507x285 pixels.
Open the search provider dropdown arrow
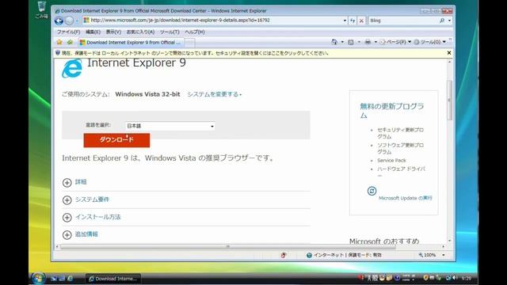point(449,21)
